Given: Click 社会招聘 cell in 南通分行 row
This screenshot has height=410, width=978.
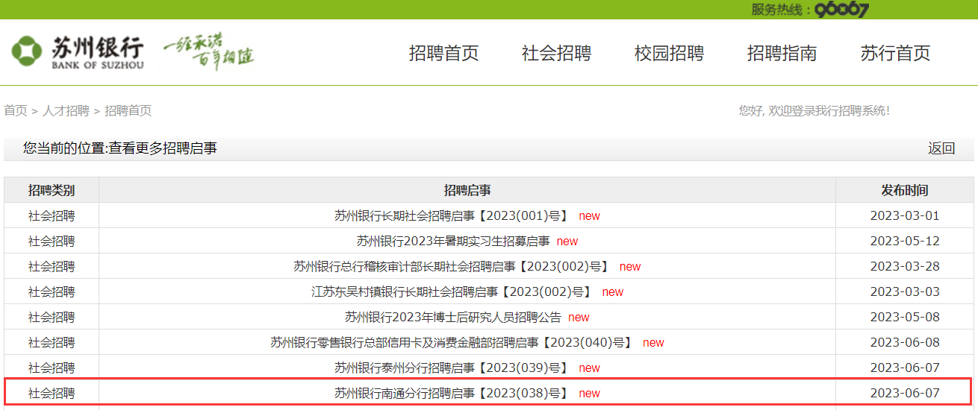Looking at the screenshot, I should tap(52, 393).
